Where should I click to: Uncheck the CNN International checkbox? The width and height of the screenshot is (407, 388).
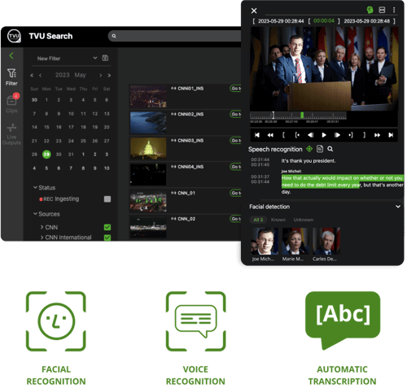tap(107, 238)
